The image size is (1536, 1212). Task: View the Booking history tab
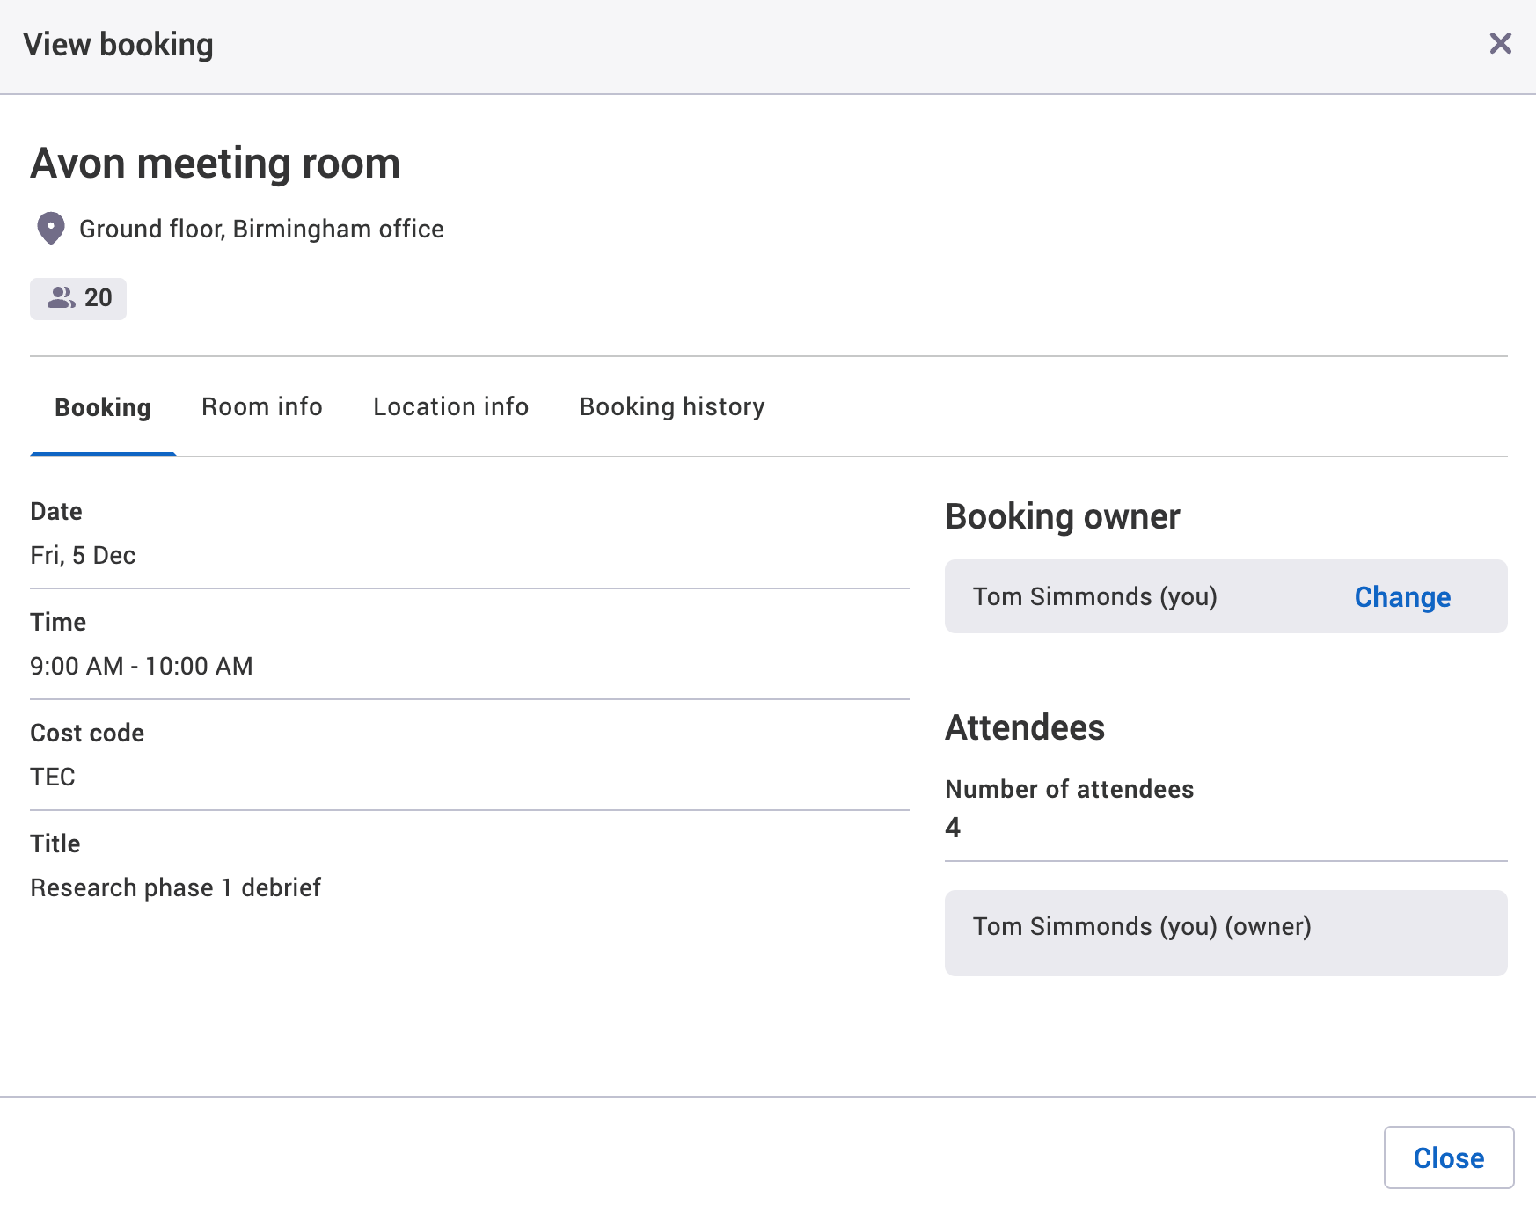pos(671,407)
